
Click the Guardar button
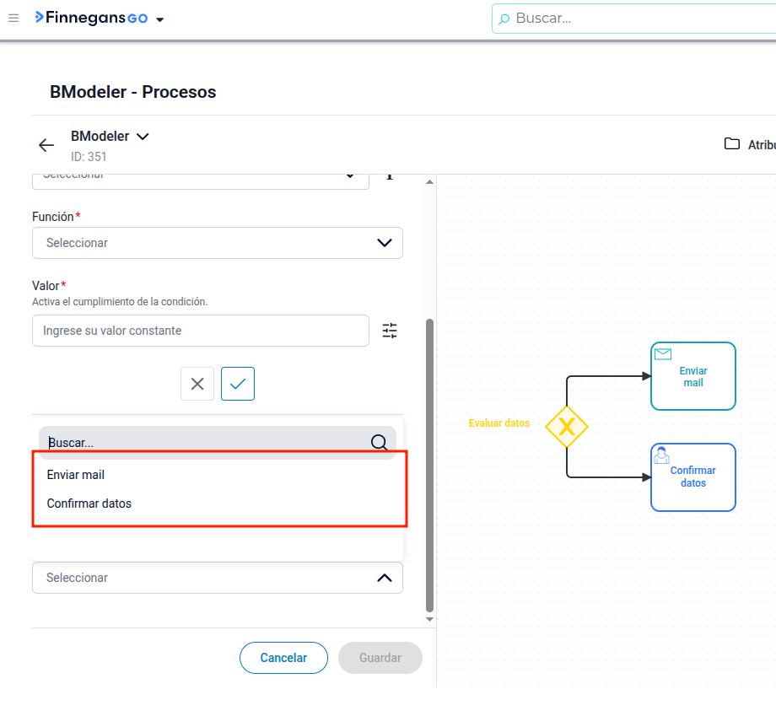point(380,658)
